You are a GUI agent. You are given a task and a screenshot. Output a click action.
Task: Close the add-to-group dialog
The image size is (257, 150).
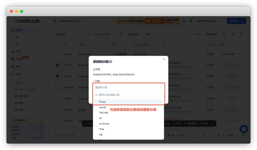pos(164,59)
